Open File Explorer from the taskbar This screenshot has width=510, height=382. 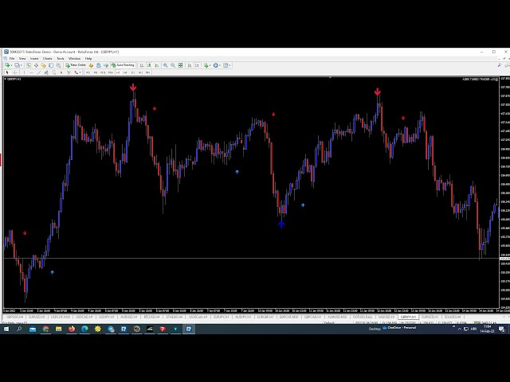(59, 328)
